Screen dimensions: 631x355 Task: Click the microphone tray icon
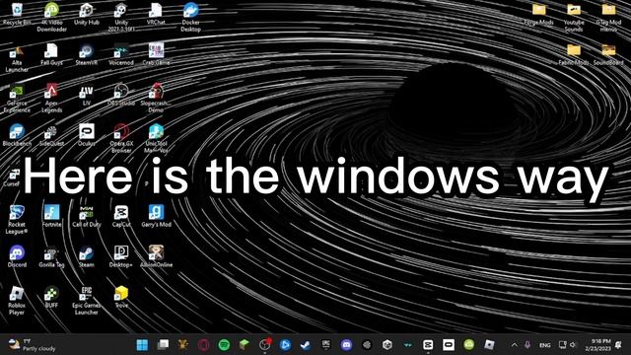[x=527, y=345]
